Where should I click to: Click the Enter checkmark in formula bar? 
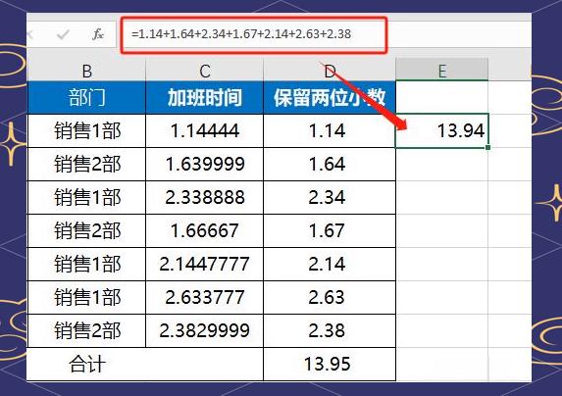[63, 34]
